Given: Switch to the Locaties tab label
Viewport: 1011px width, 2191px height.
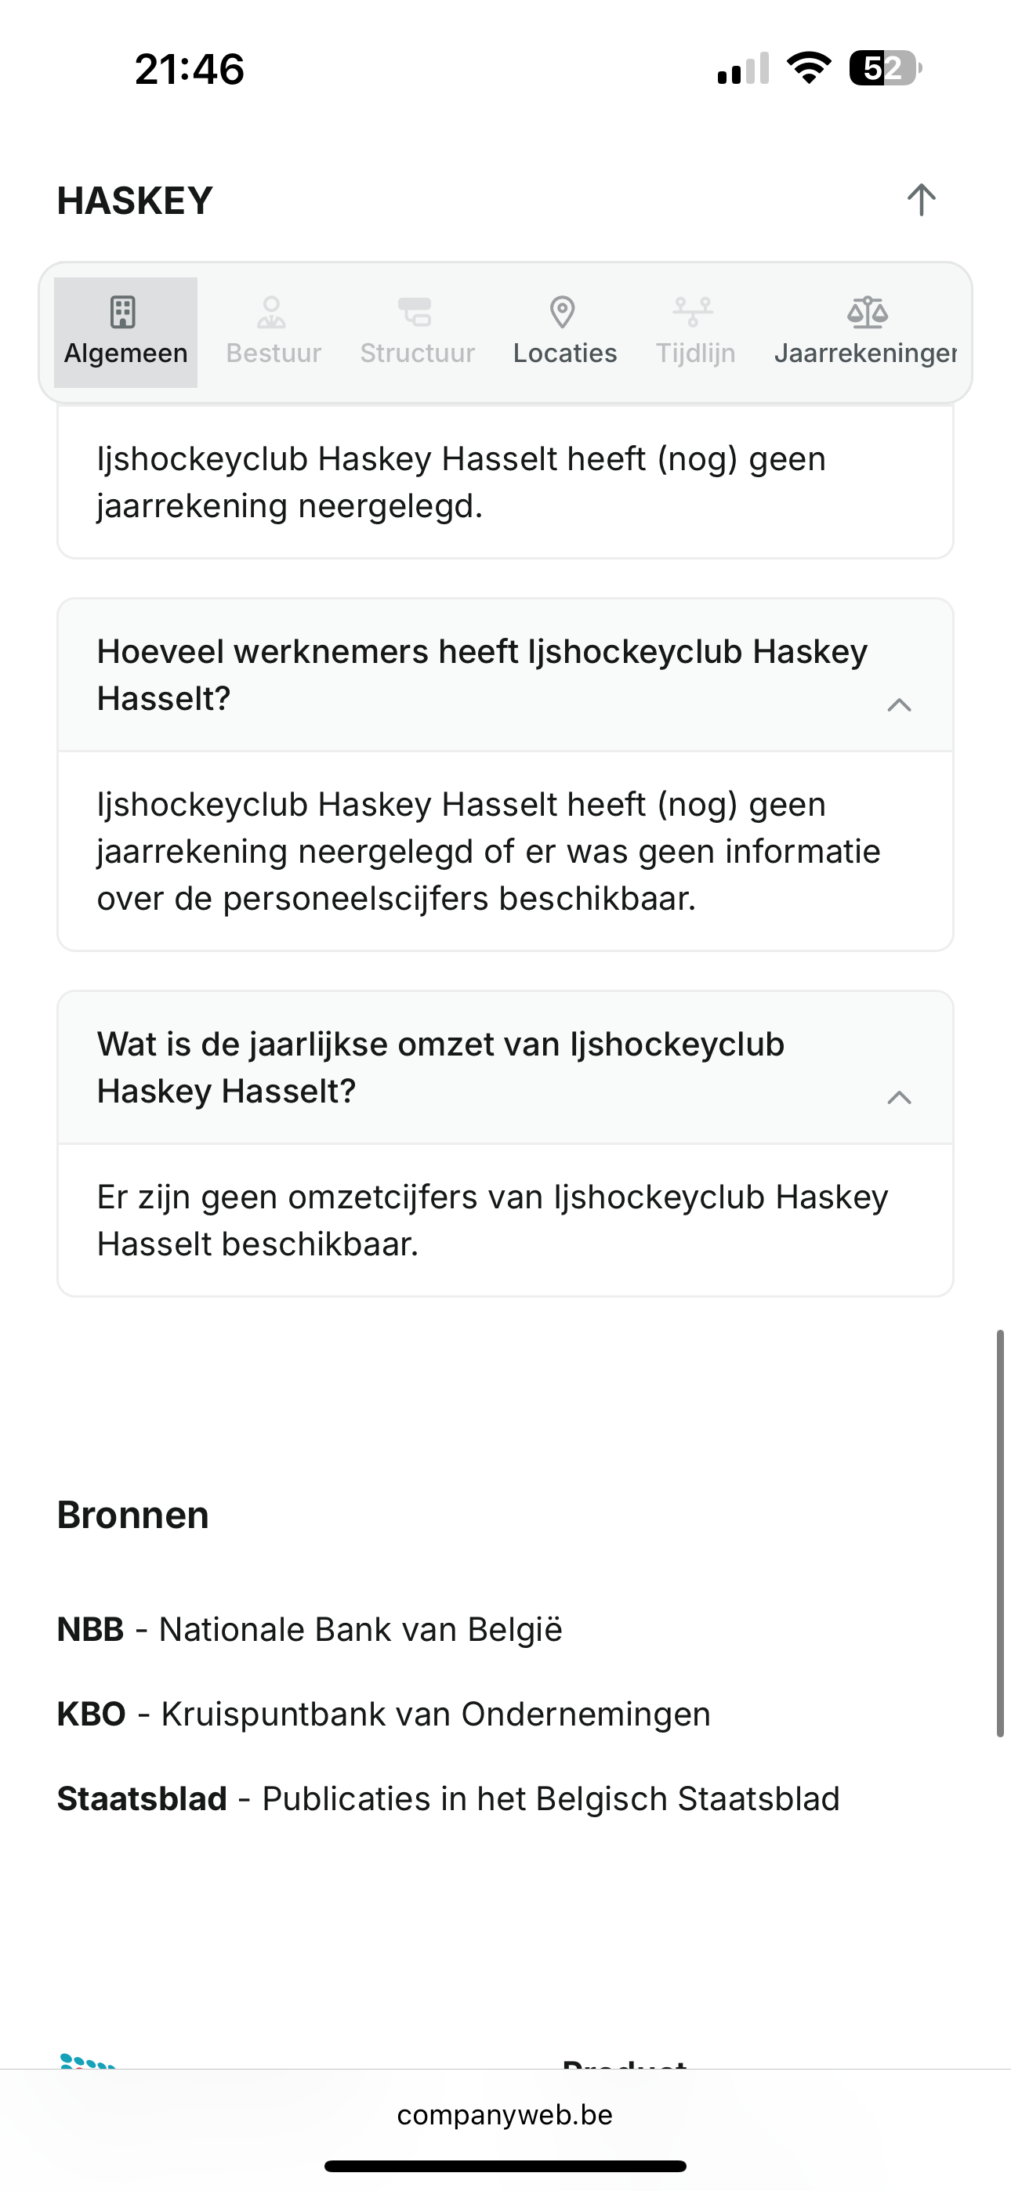Looking at the screenshot, I should 565,353.
